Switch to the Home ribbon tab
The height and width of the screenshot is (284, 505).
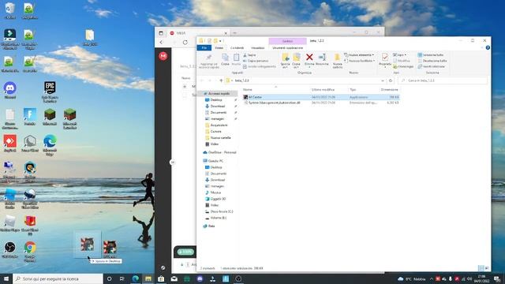(x=219, y=47)
